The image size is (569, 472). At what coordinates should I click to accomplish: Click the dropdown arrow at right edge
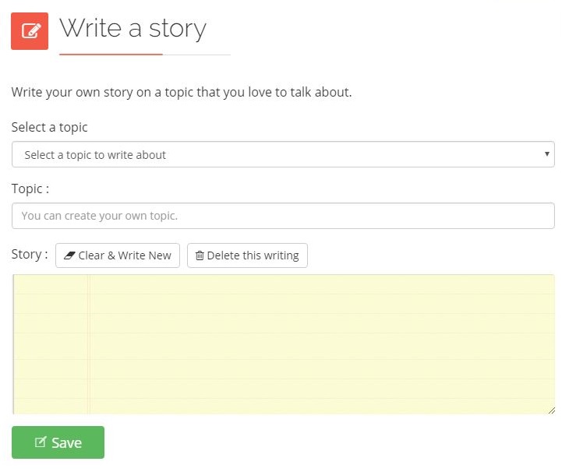coord(547,154)
